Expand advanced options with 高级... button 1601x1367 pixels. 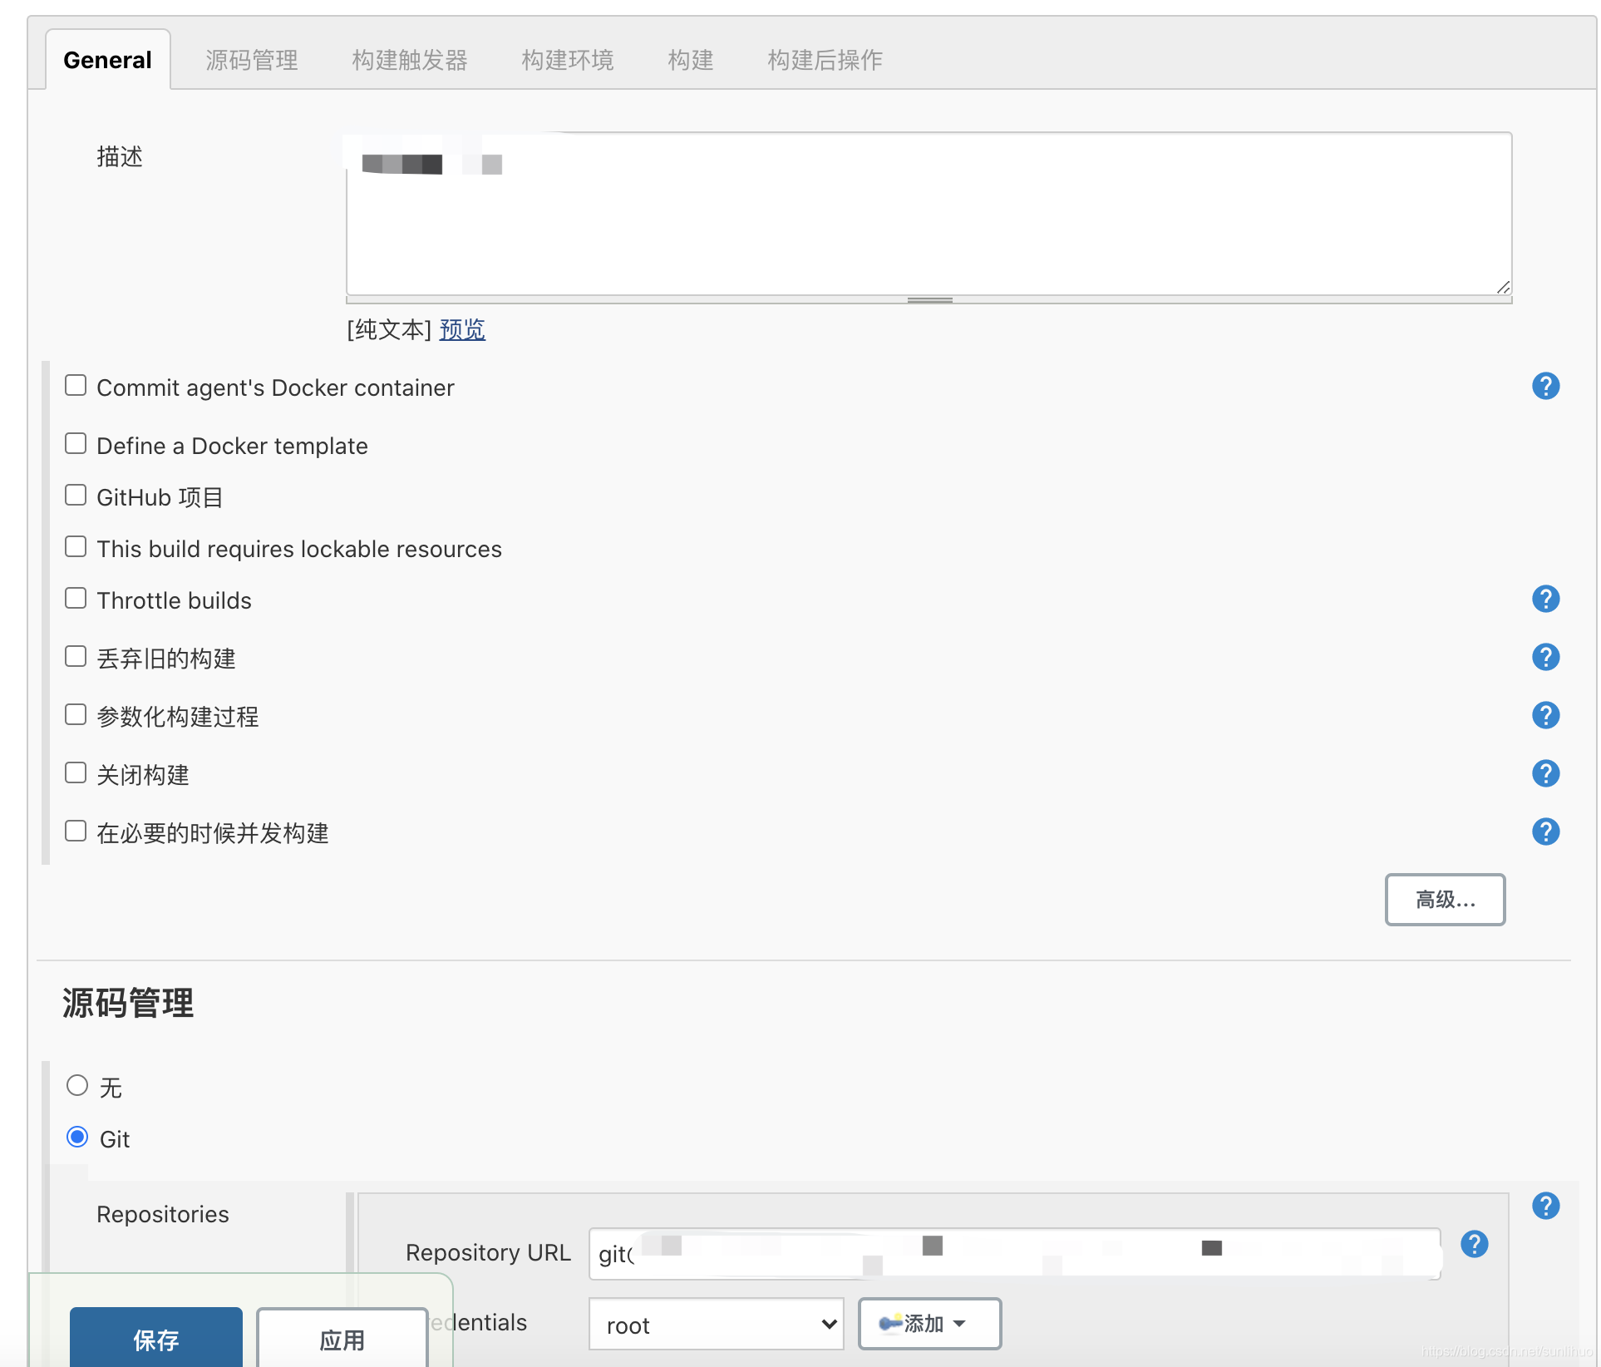(x=1444, y=900)
